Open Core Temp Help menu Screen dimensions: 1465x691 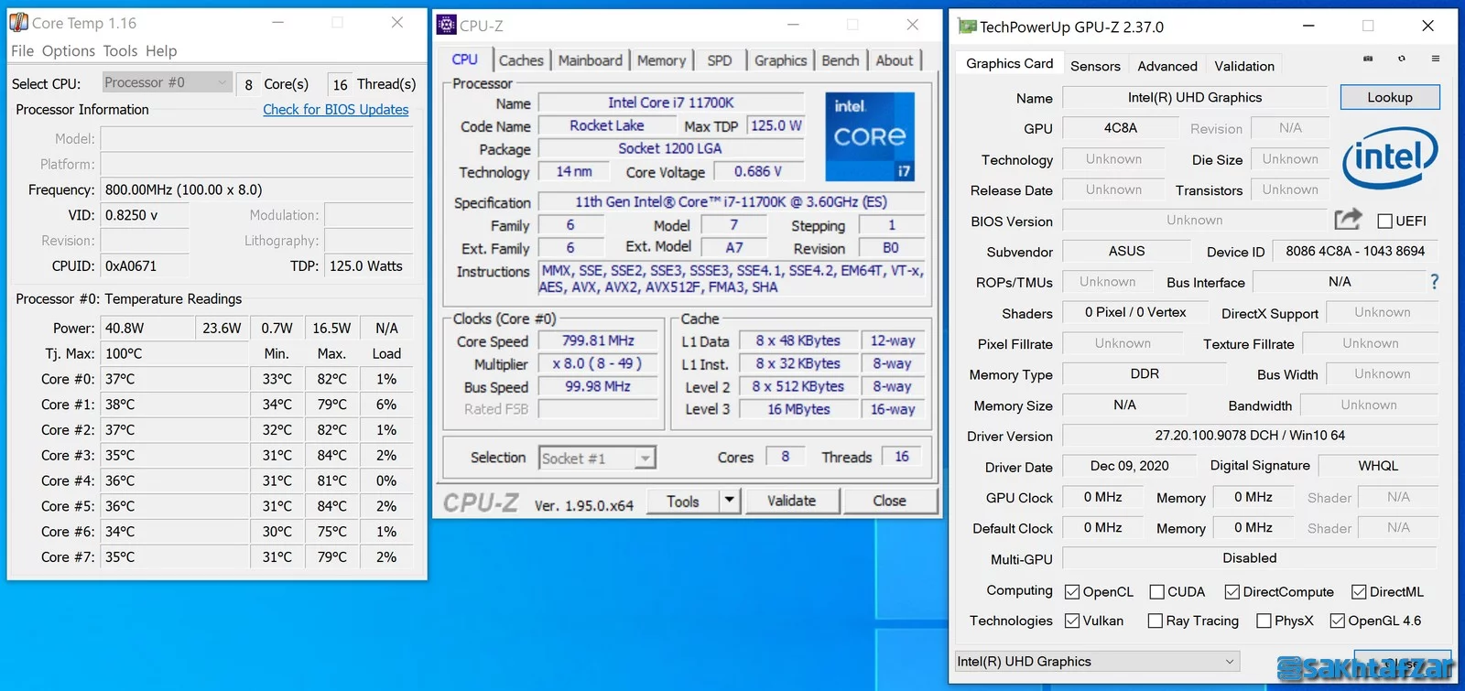click(x=161, y=51)
